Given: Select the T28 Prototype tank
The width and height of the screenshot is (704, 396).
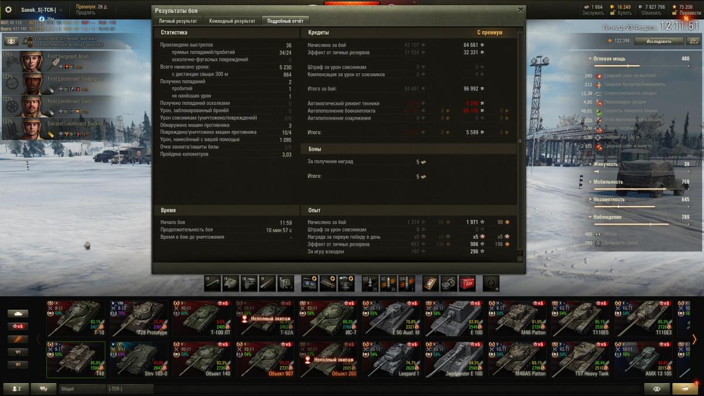Looking at the screenshot, I should click(x=139, y=318).
